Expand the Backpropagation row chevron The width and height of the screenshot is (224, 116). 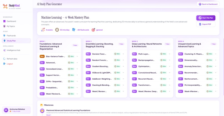pyautogui.click(x=170, y=60)
